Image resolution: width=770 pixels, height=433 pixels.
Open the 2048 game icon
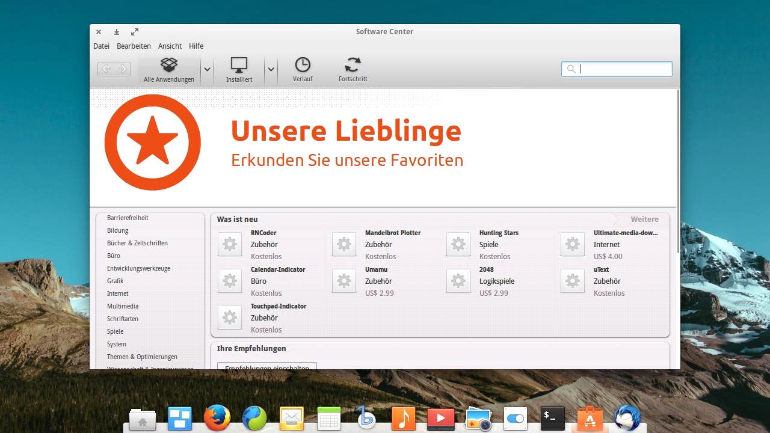tap(458, 281)
